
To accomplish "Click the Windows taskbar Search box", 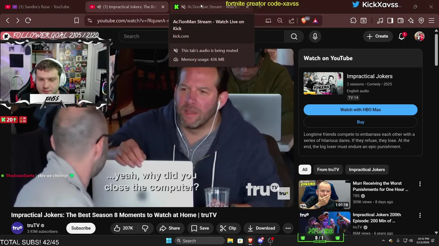I will click(199, 241).
